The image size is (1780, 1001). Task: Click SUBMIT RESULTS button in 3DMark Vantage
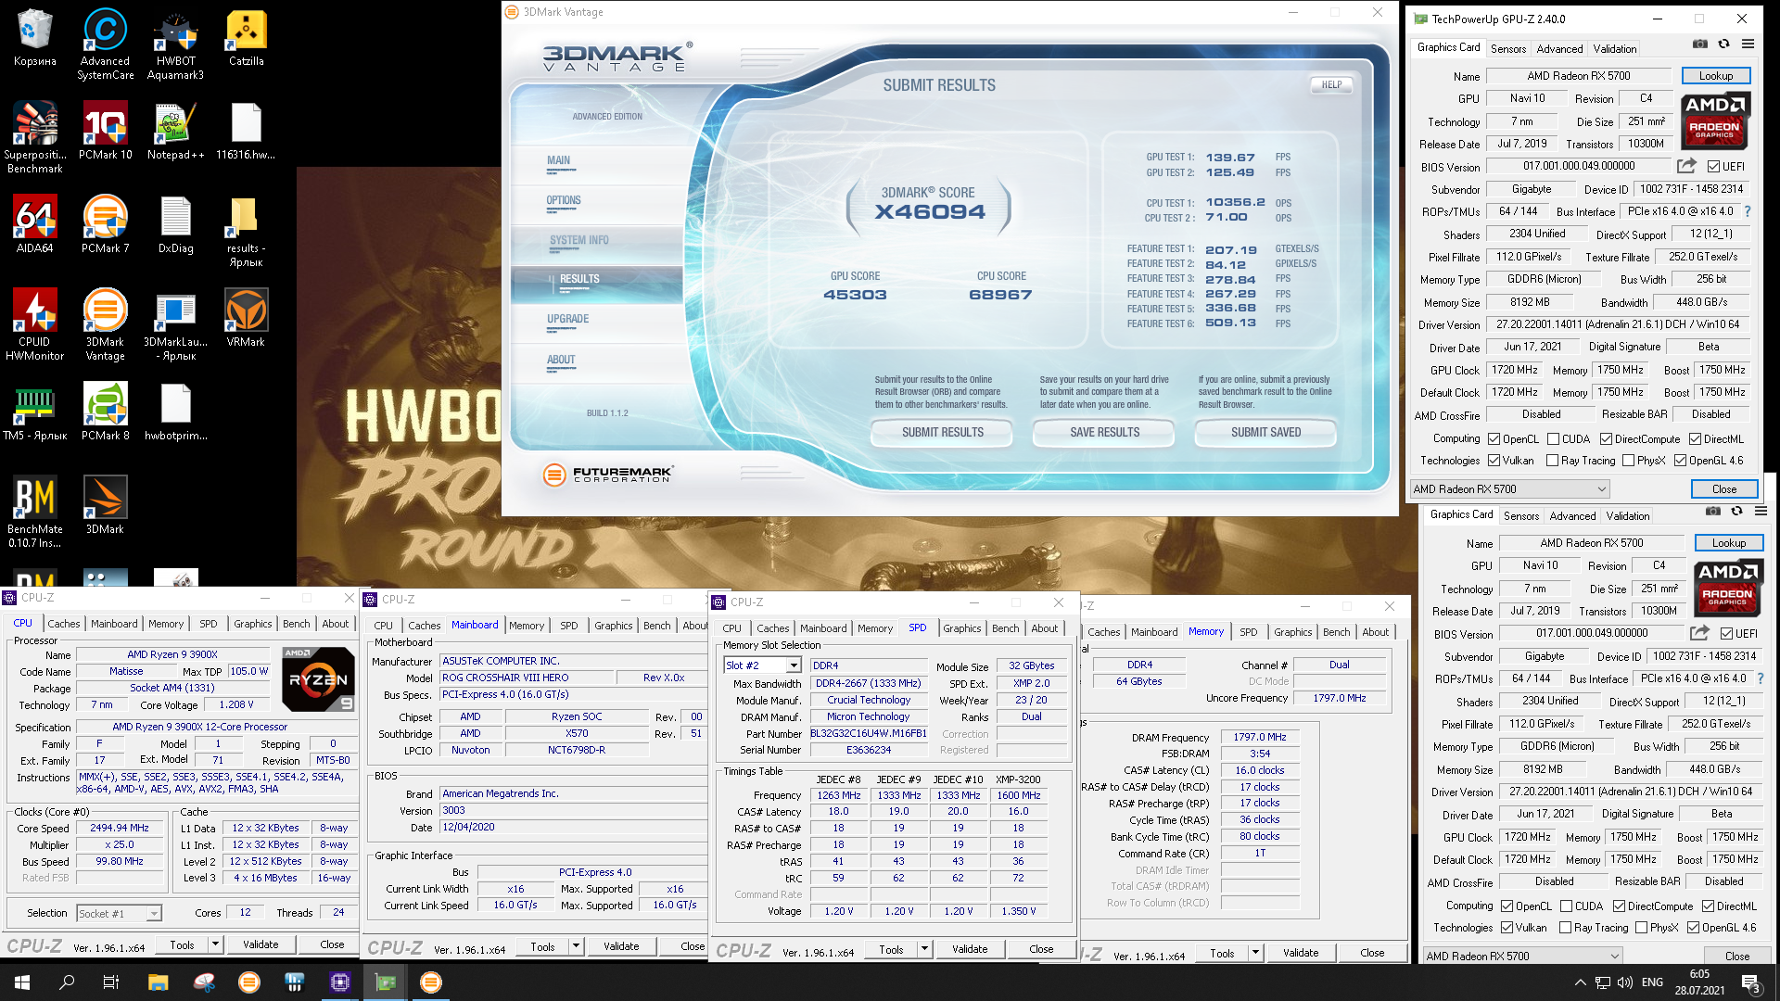click(943, 433)
